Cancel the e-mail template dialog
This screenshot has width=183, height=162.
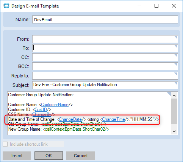coord(81,156)
